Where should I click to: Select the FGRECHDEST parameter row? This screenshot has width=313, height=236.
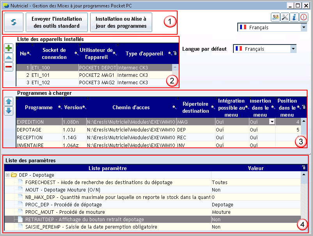(x=153, y=182)
